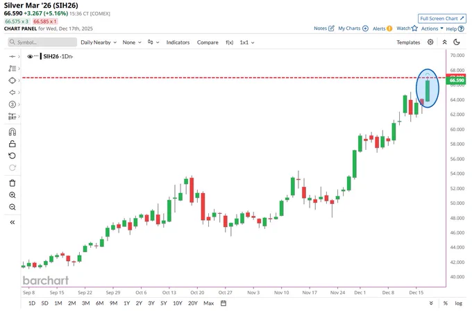The height and width of the screenshot is (311, 472).
Task: Select the line drawing tool
Action: 12,57
